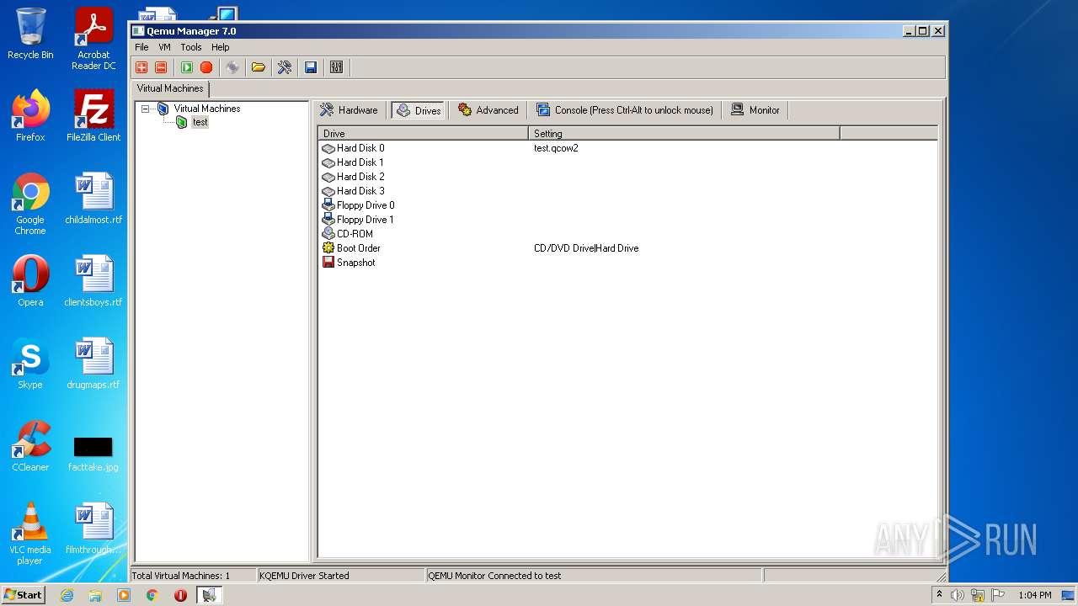The height and width of the screenshot is (606, 1078).
Task: Open FileZilla Client desktop icon
Action: coord(93,116)
